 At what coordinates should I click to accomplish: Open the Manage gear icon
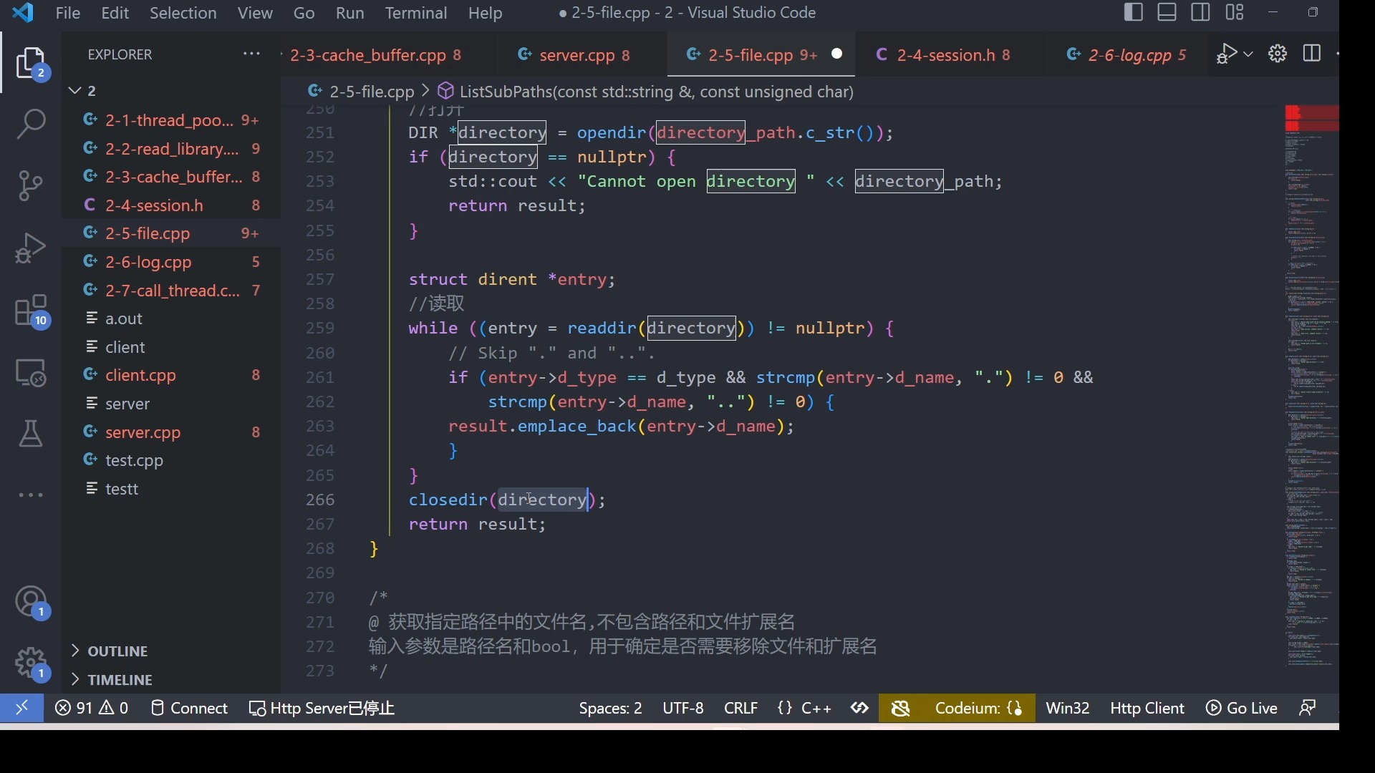click(x=32, y=664)
